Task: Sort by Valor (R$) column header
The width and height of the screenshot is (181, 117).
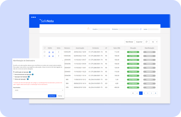Action: [117, 48]
